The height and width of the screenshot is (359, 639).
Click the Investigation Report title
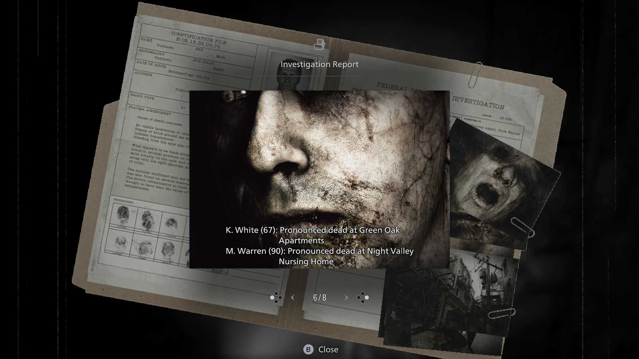pos(320,64)
